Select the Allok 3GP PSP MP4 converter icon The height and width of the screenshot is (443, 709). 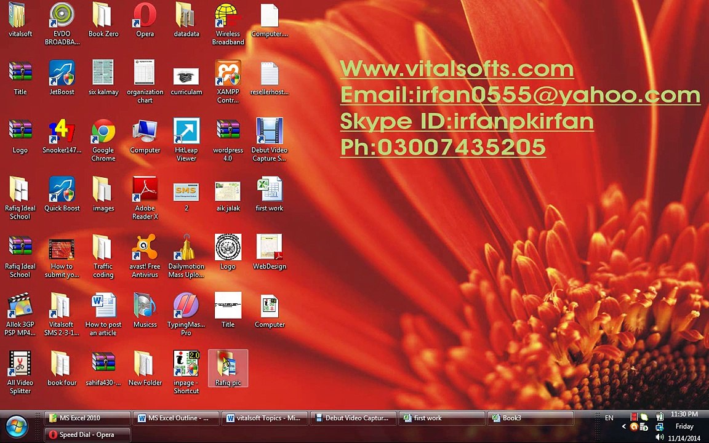[x=20, y=314]
